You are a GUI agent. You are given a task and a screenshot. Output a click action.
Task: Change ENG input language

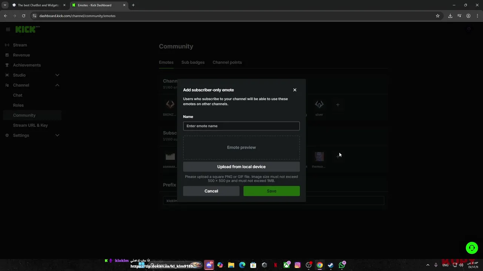coord(446,265)
